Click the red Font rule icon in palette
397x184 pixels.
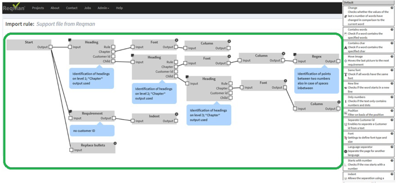pos(346,138)
